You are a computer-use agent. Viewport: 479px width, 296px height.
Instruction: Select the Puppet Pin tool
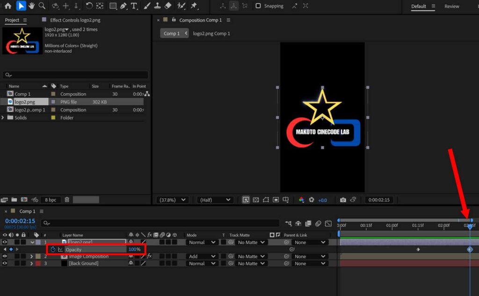click(x=194, y=6)
